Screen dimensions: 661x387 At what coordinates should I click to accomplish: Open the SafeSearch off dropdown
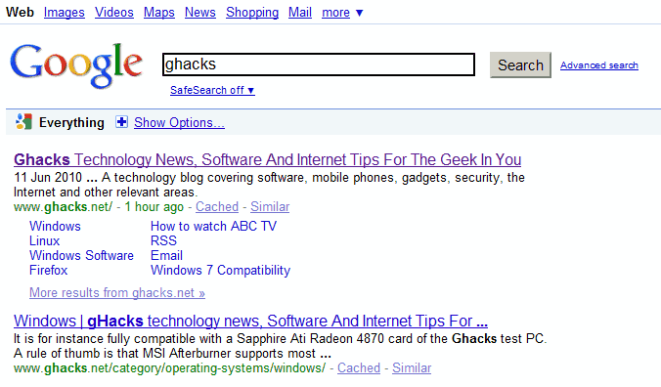[212, 90]
